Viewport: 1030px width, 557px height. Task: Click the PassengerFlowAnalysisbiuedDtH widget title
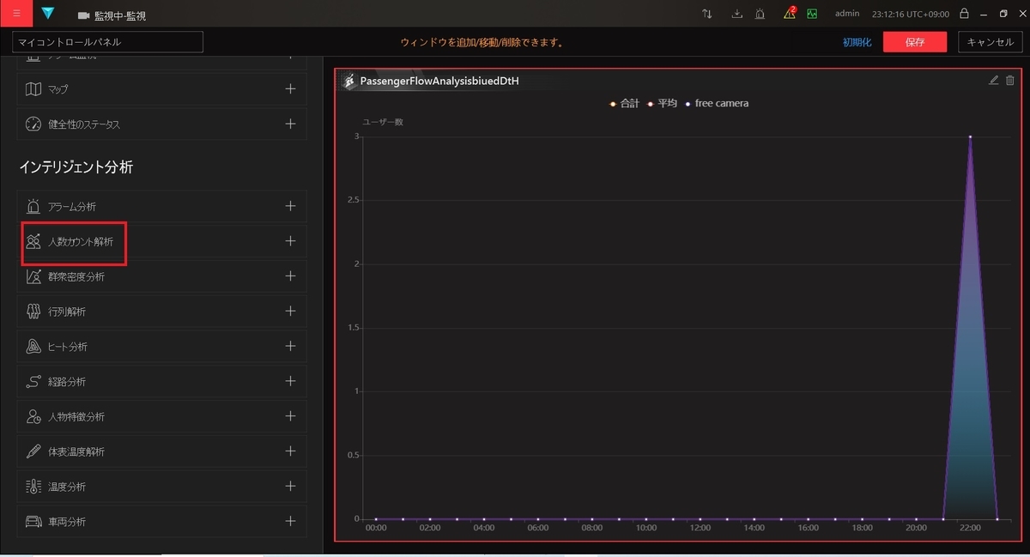point(439,82)
